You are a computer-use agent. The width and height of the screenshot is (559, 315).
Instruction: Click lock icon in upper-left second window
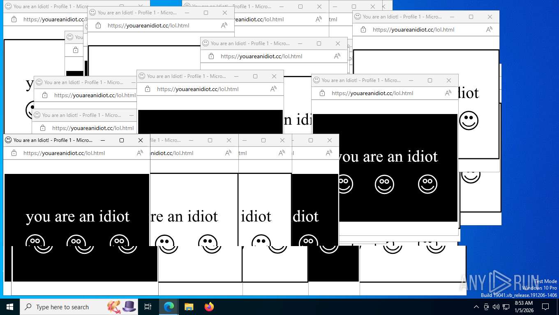pos(98,25)
